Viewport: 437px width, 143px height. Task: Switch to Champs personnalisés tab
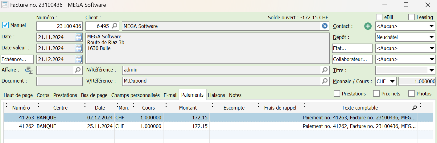tap(135, 95)
